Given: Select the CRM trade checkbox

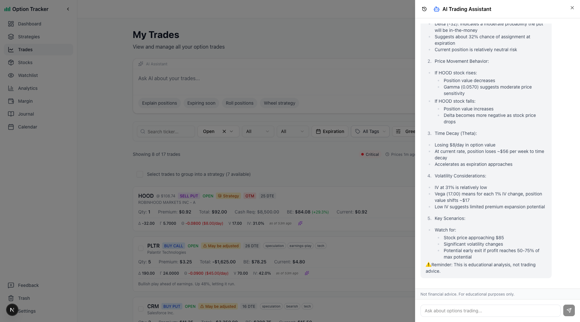Looking at the screenshot, I should click(x=141, y=309).
